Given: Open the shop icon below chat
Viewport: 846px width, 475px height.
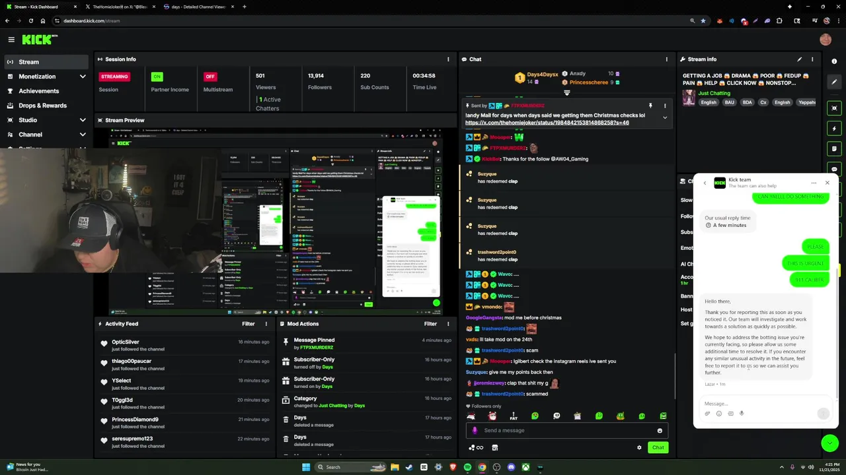Looking at the screenshot, I should pos(494,448).
